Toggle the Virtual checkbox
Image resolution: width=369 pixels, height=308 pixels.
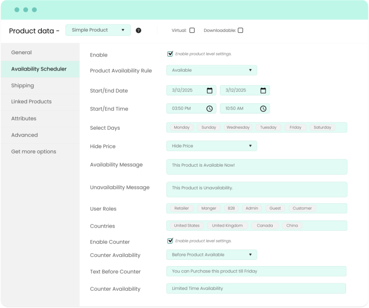point(192,30)
